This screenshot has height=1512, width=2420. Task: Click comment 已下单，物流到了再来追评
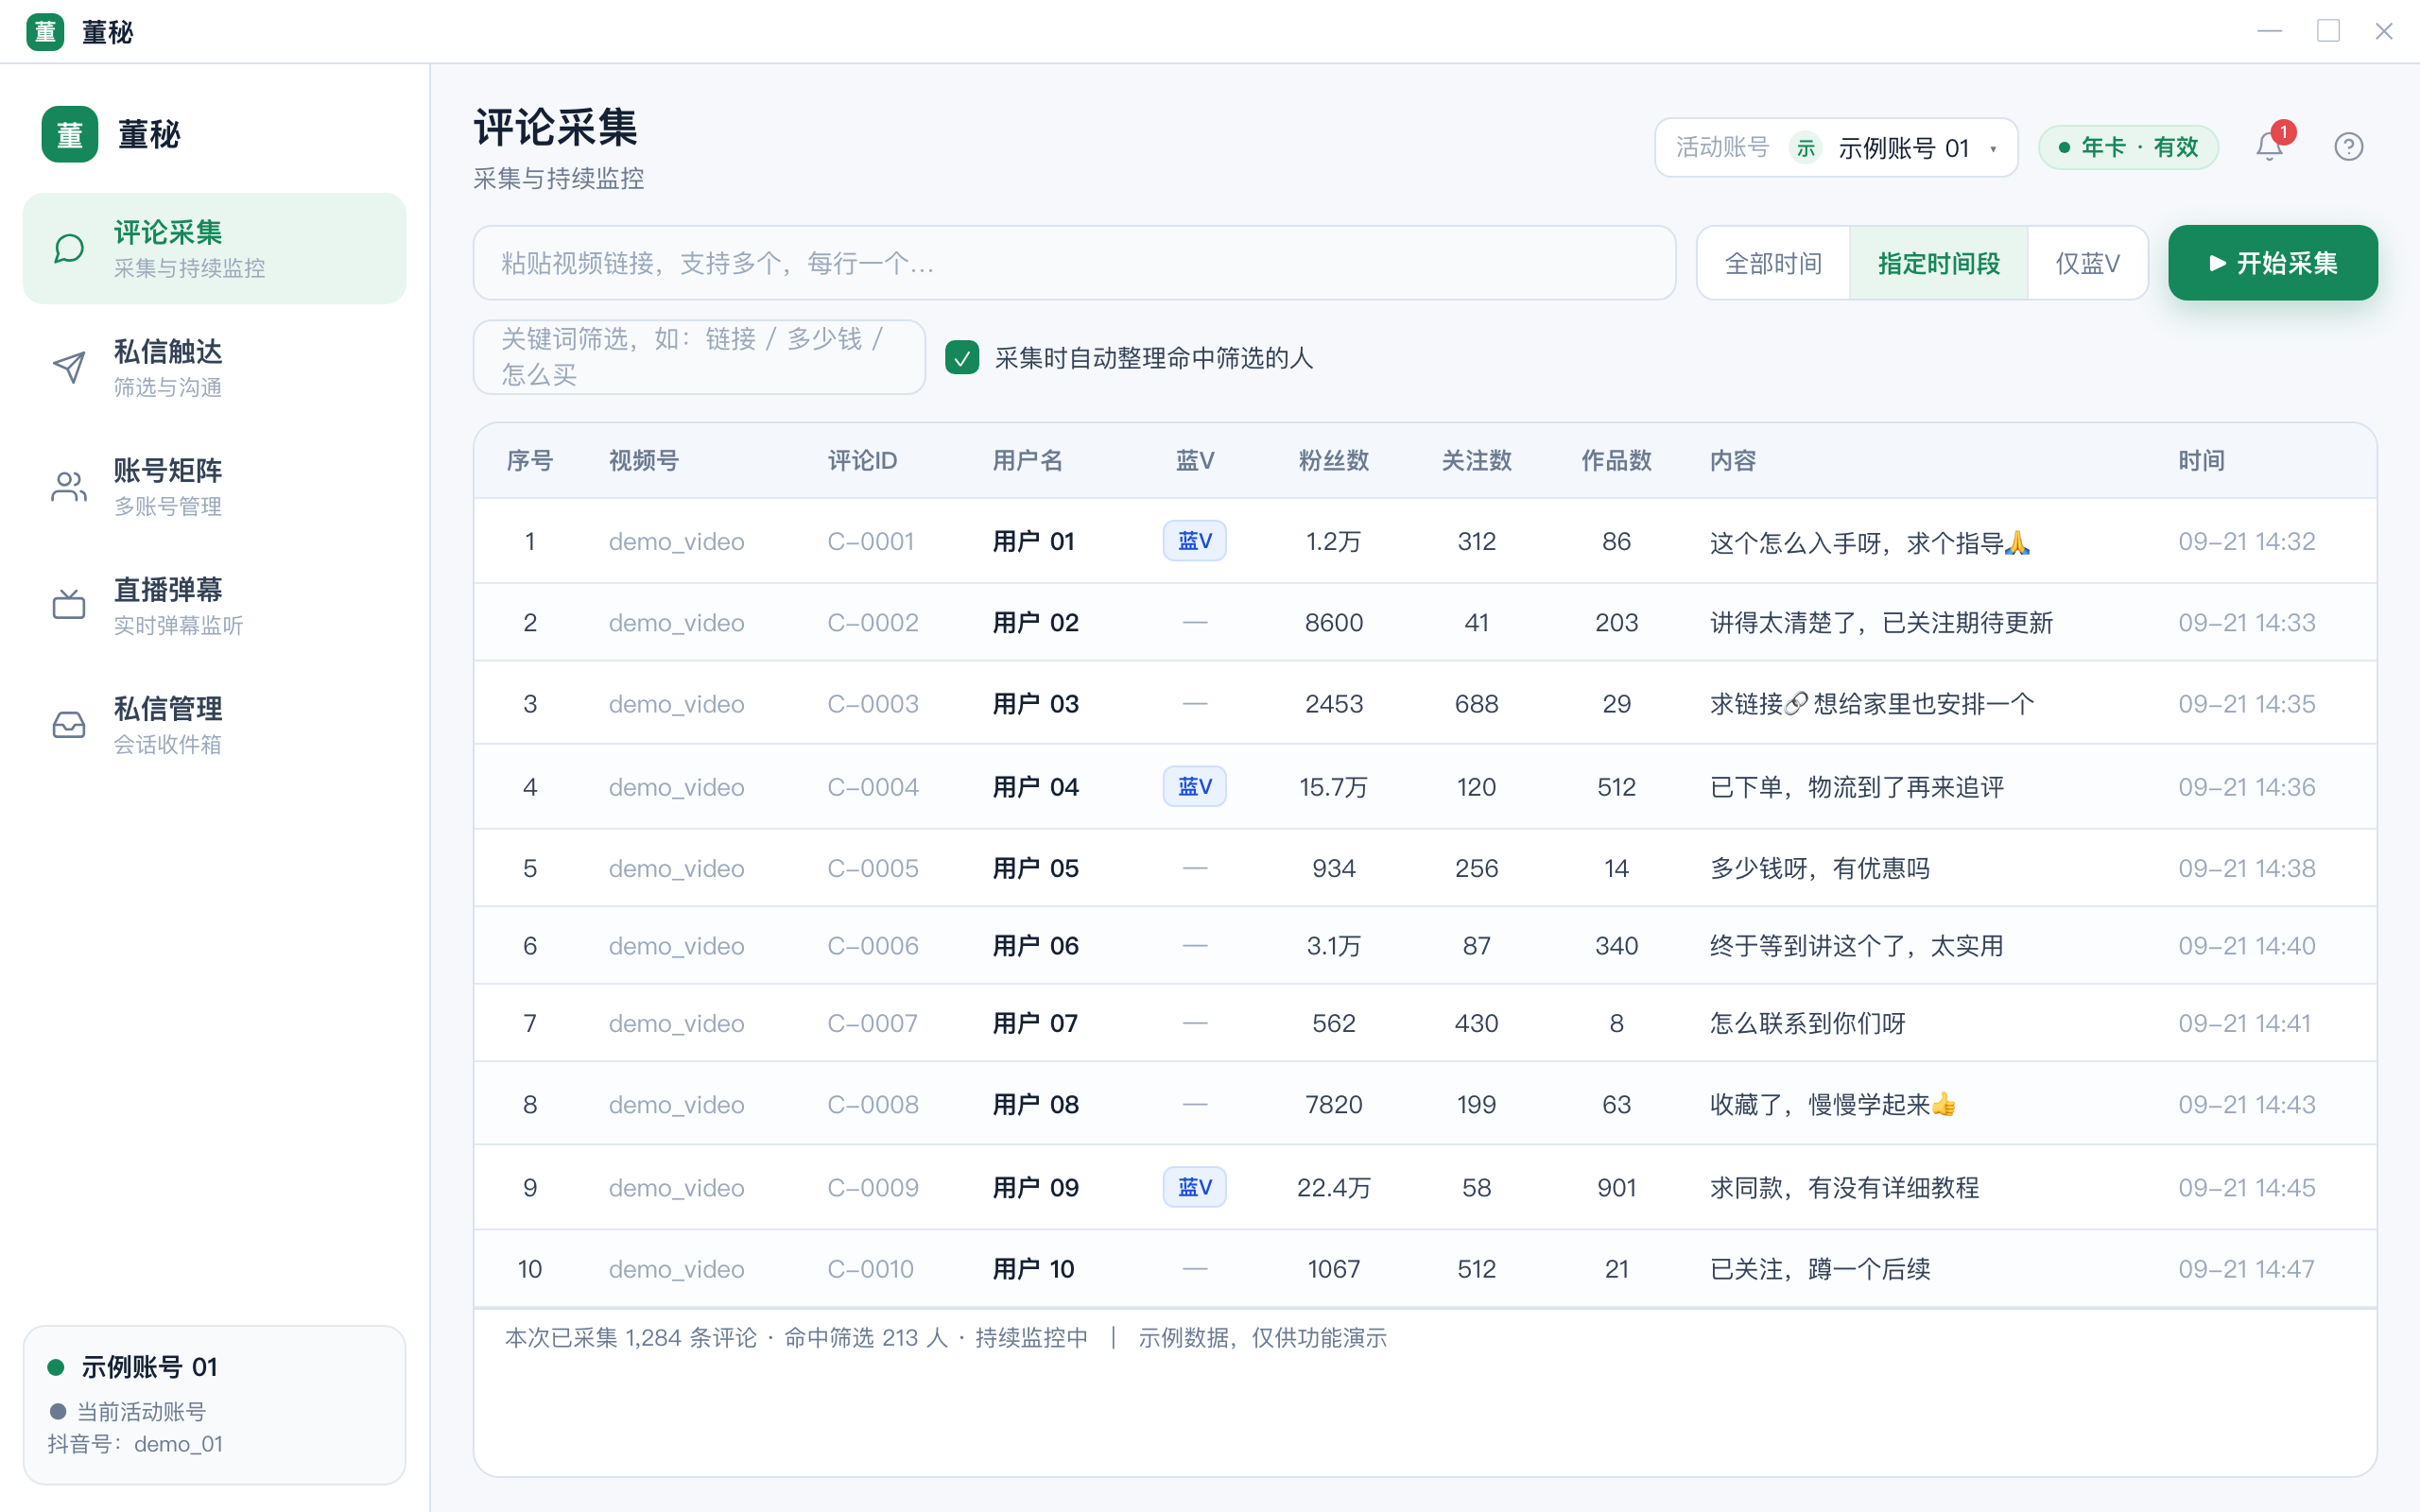point(1857,787)
